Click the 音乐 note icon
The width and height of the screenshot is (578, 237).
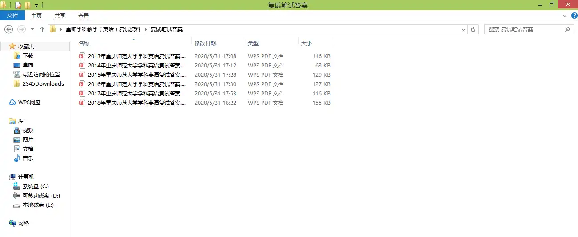coord(17,158)
